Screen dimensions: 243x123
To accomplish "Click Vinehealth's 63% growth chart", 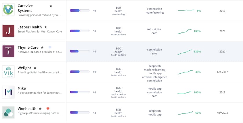I will (x=185, y=113).
